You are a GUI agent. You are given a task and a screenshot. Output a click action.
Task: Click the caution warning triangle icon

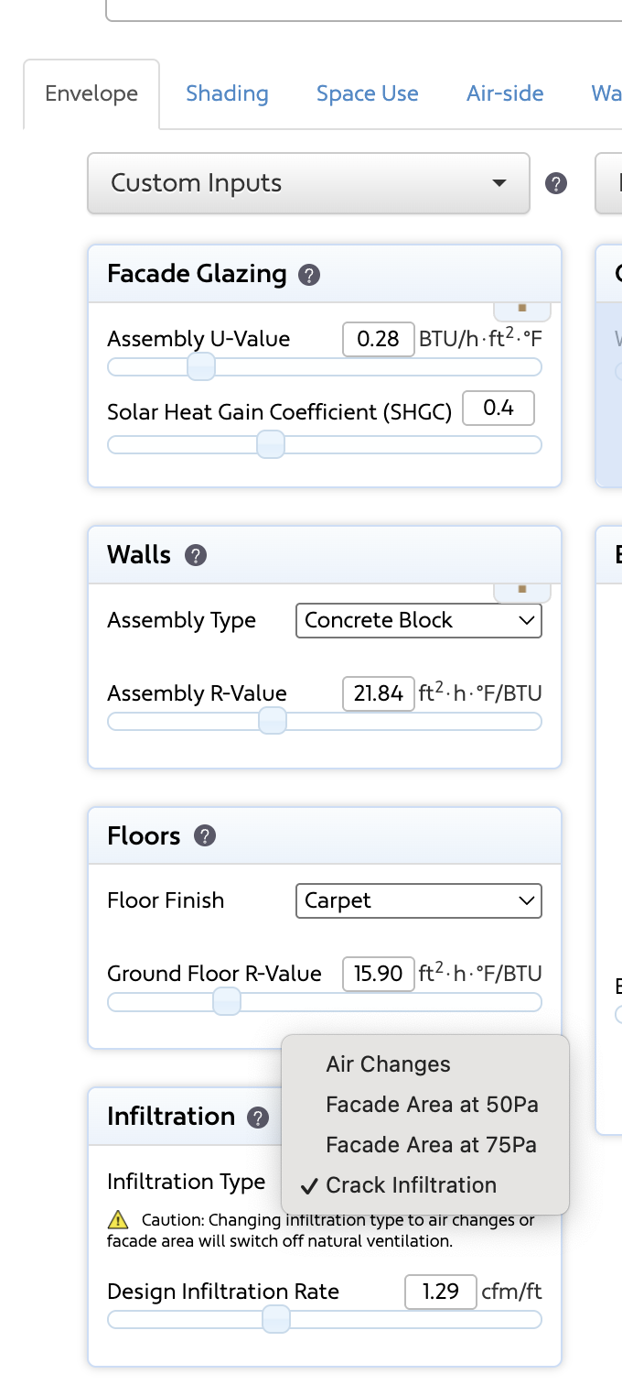click(118, 1219)
